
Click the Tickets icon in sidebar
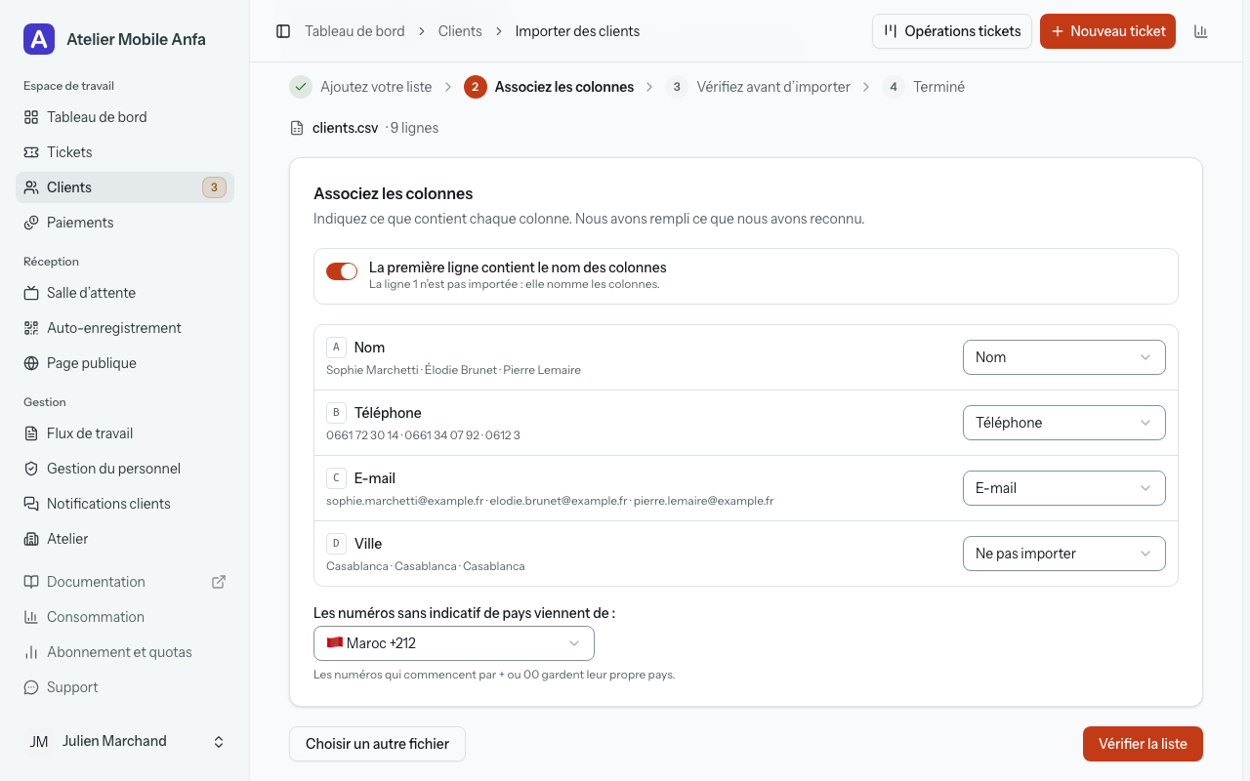[x=31, y=152]
